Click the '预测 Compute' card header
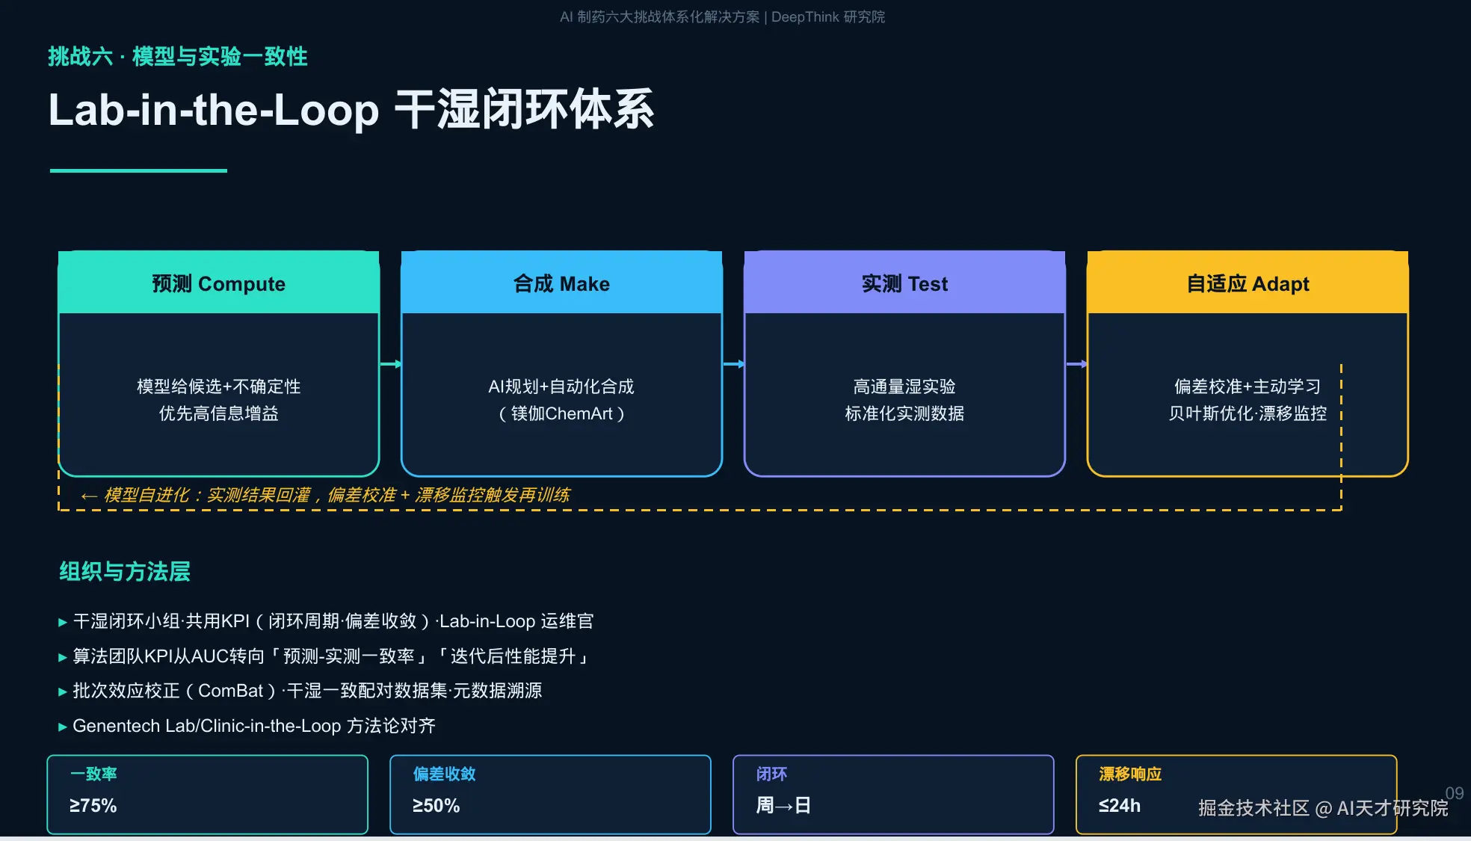 [x=219, y=283]
